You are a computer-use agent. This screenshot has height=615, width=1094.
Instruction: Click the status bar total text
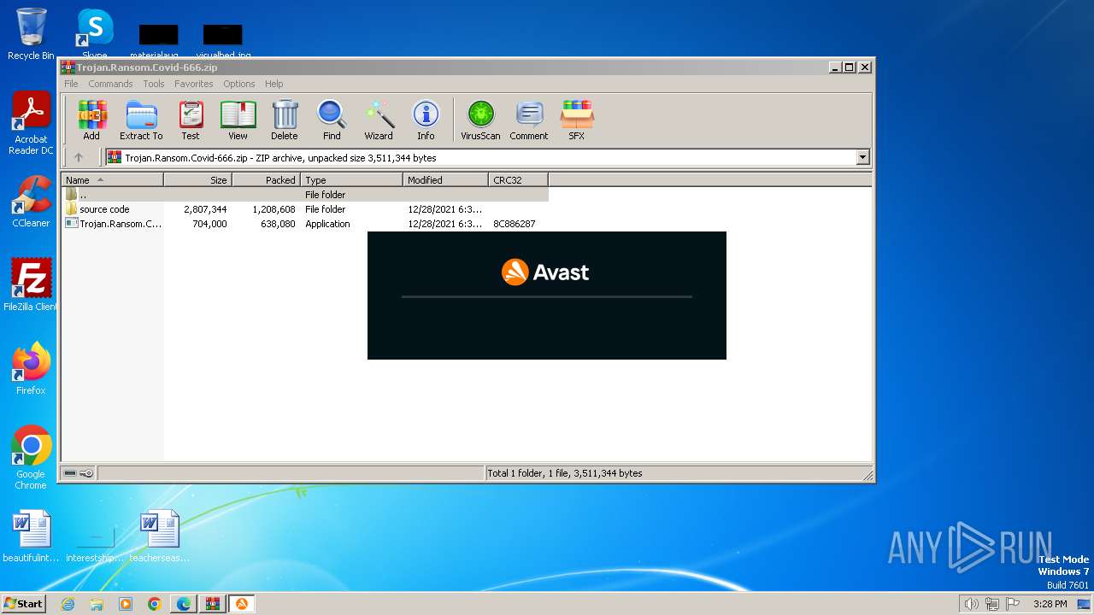tap(564, 473)
